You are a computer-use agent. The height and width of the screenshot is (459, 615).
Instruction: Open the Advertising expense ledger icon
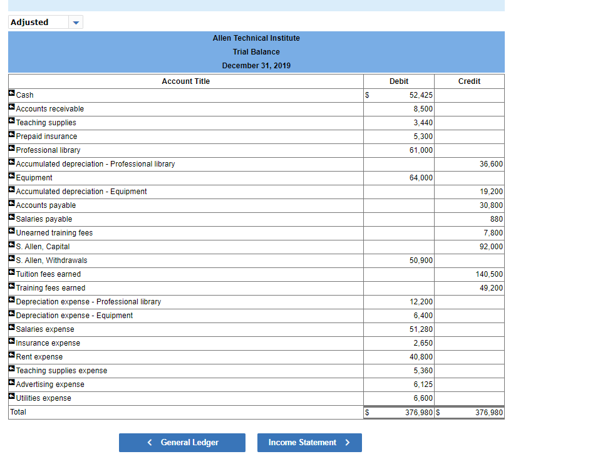point(11,384)
